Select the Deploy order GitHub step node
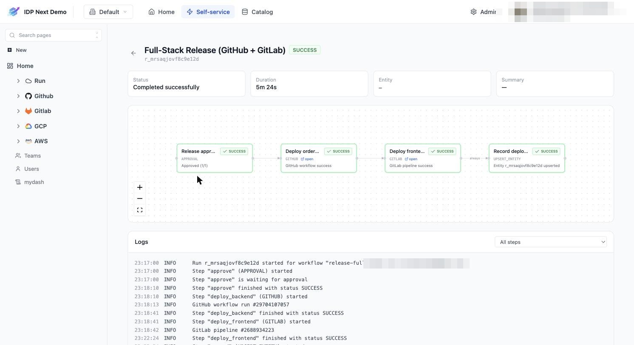 pos(319,158)
